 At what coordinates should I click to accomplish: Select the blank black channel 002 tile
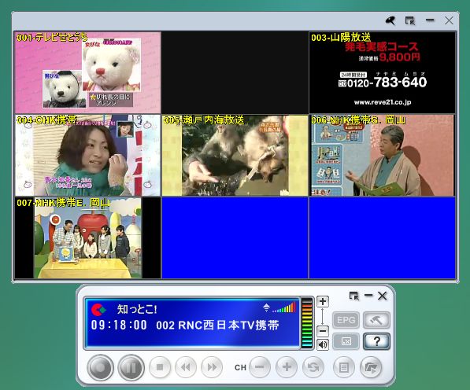(x=235, y=72)
